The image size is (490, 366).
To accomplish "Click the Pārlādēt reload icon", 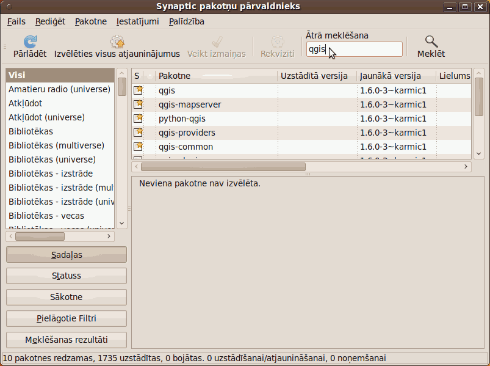I will 30,42.
